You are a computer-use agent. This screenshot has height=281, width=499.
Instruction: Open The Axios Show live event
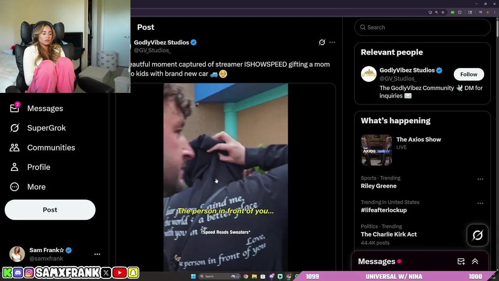[419, 139]
